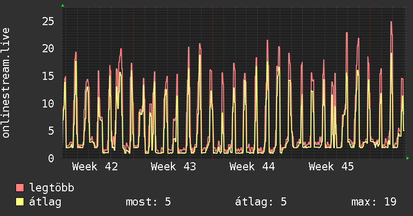Click the y-axis value 25
Screen dimensions: 413x216
(x=48, y=22)
